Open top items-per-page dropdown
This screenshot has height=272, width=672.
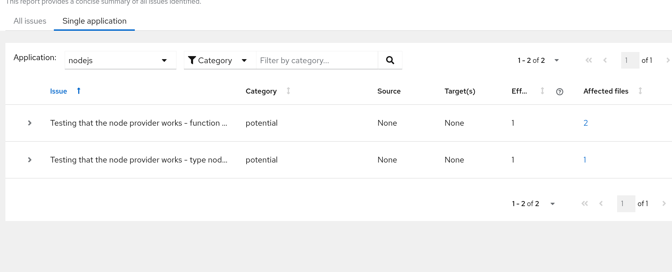tap(556, 60)
